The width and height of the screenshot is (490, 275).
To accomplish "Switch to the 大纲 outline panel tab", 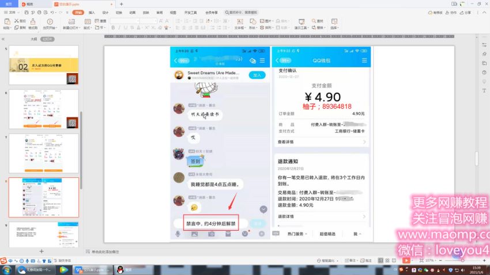I will [34, 39].
